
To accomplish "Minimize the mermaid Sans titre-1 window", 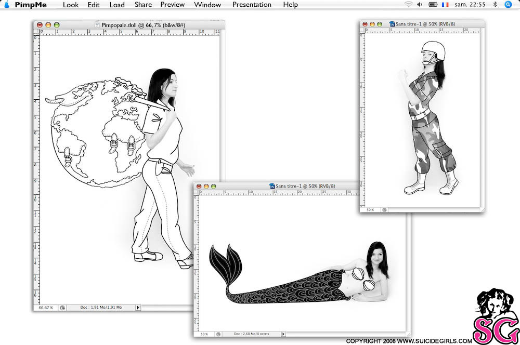I will tap(206, 186).
